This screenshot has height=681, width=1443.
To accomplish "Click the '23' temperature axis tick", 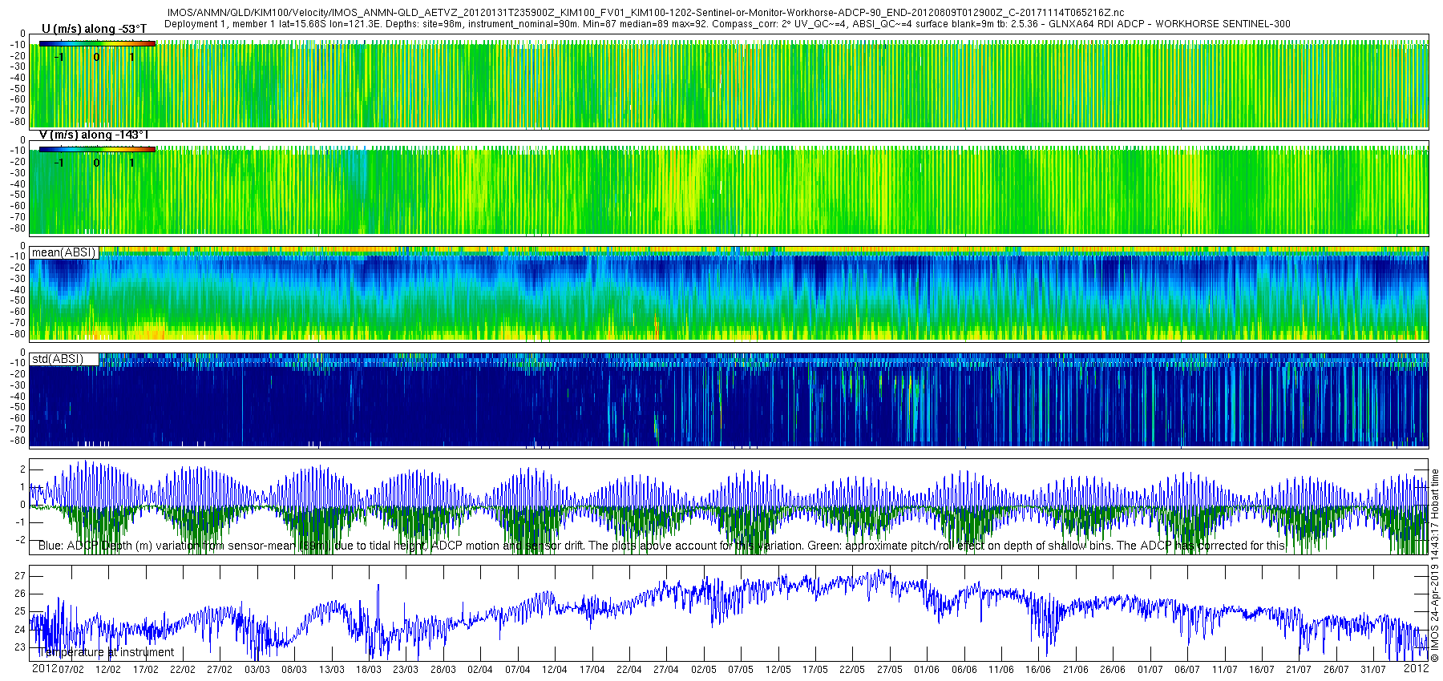I will coord(20,647).
